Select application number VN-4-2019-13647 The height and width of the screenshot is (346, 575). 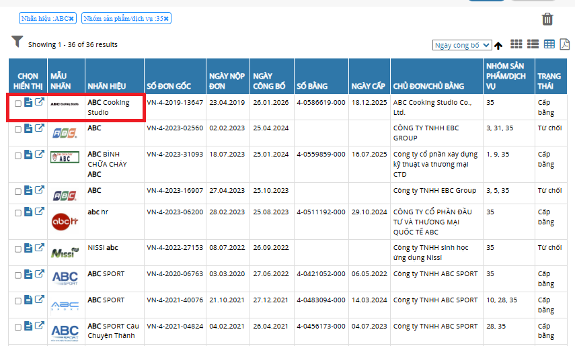175,103
